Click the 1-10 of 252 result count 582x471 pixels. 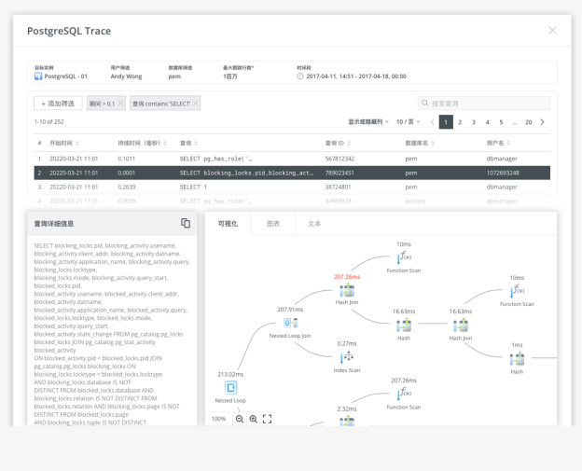point(49,122)
